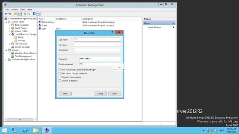Click the Refresh toolbar icon

click(x=25, y=14)
